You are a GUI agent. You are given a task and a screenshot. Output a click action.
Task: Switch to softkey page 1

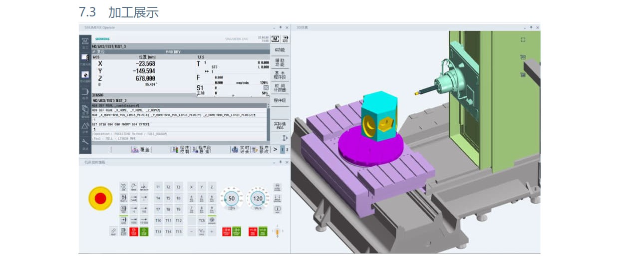(283, 149)
